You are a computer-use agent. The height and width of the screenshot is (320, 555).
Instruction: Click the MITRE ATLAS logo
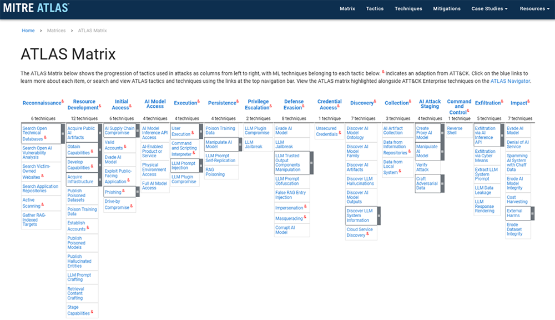(36, 8)
